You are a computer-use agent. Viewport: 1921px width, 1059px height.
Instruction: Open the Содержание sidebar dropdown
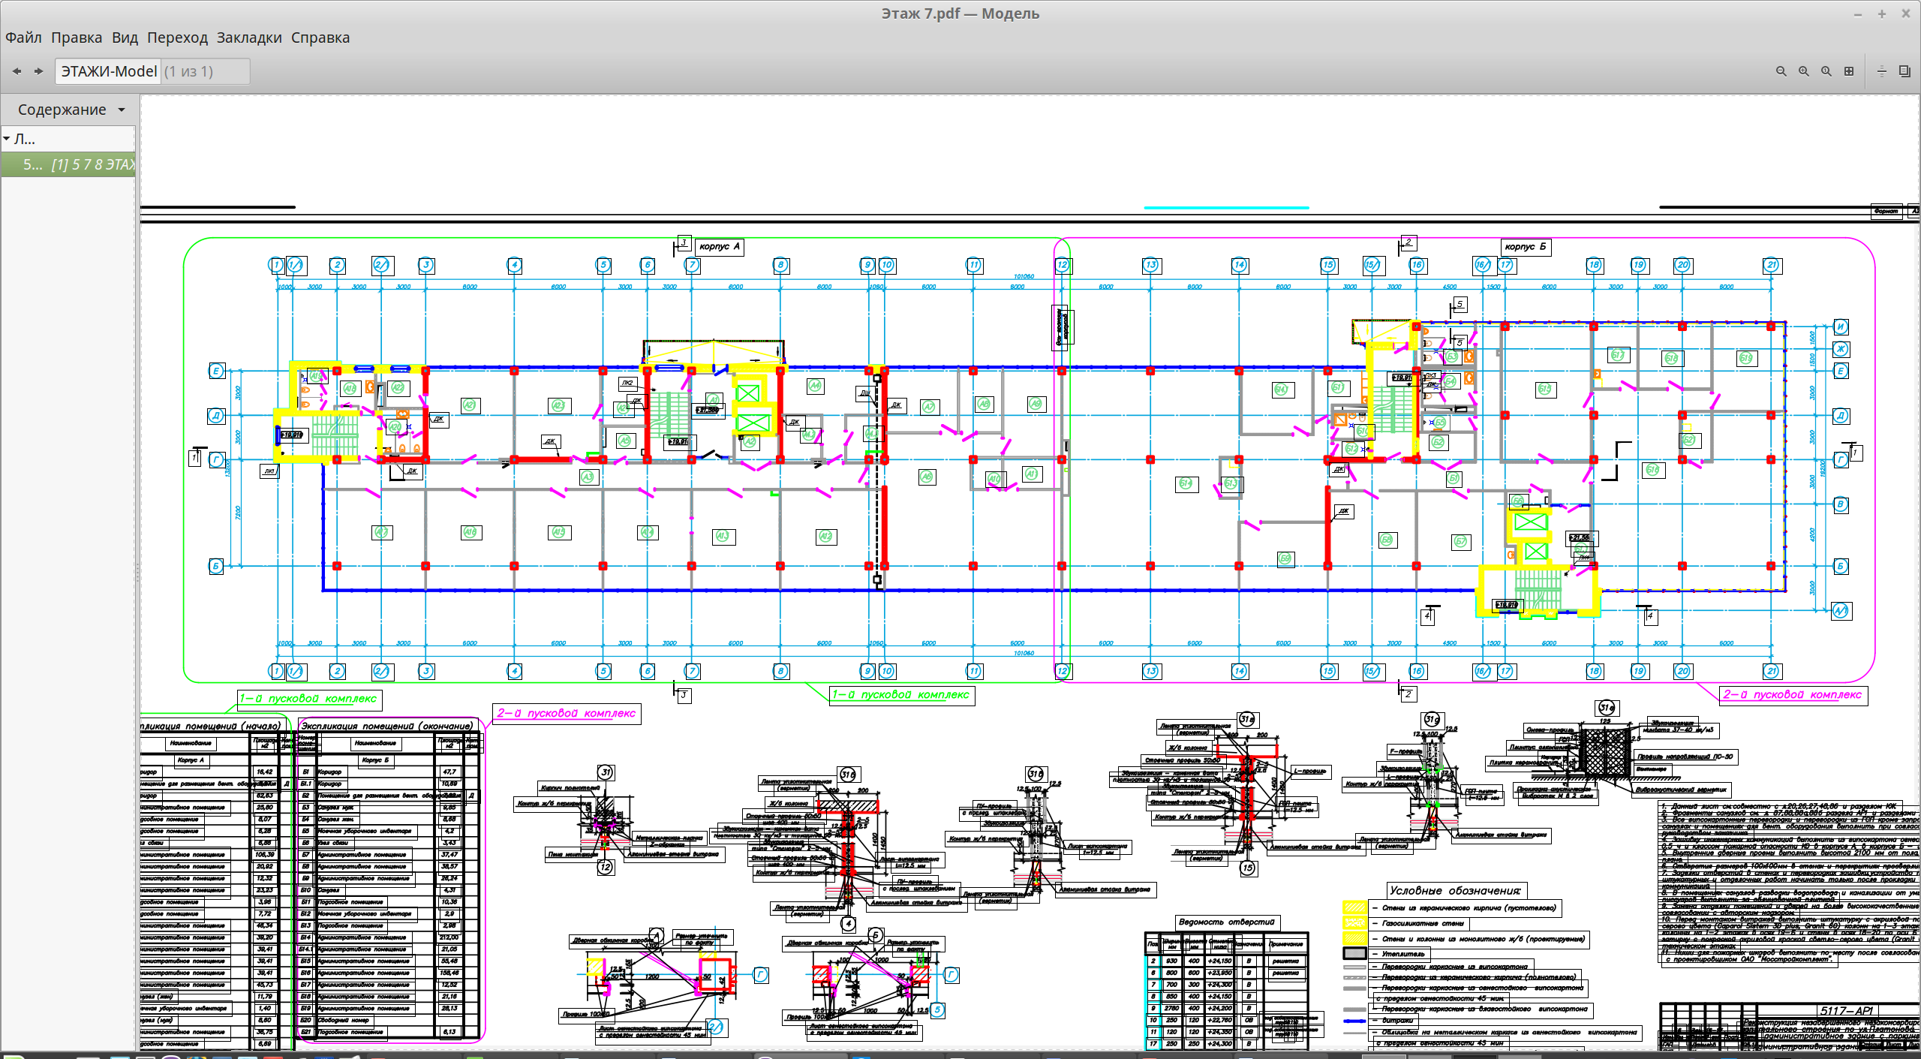coord(71,110)
